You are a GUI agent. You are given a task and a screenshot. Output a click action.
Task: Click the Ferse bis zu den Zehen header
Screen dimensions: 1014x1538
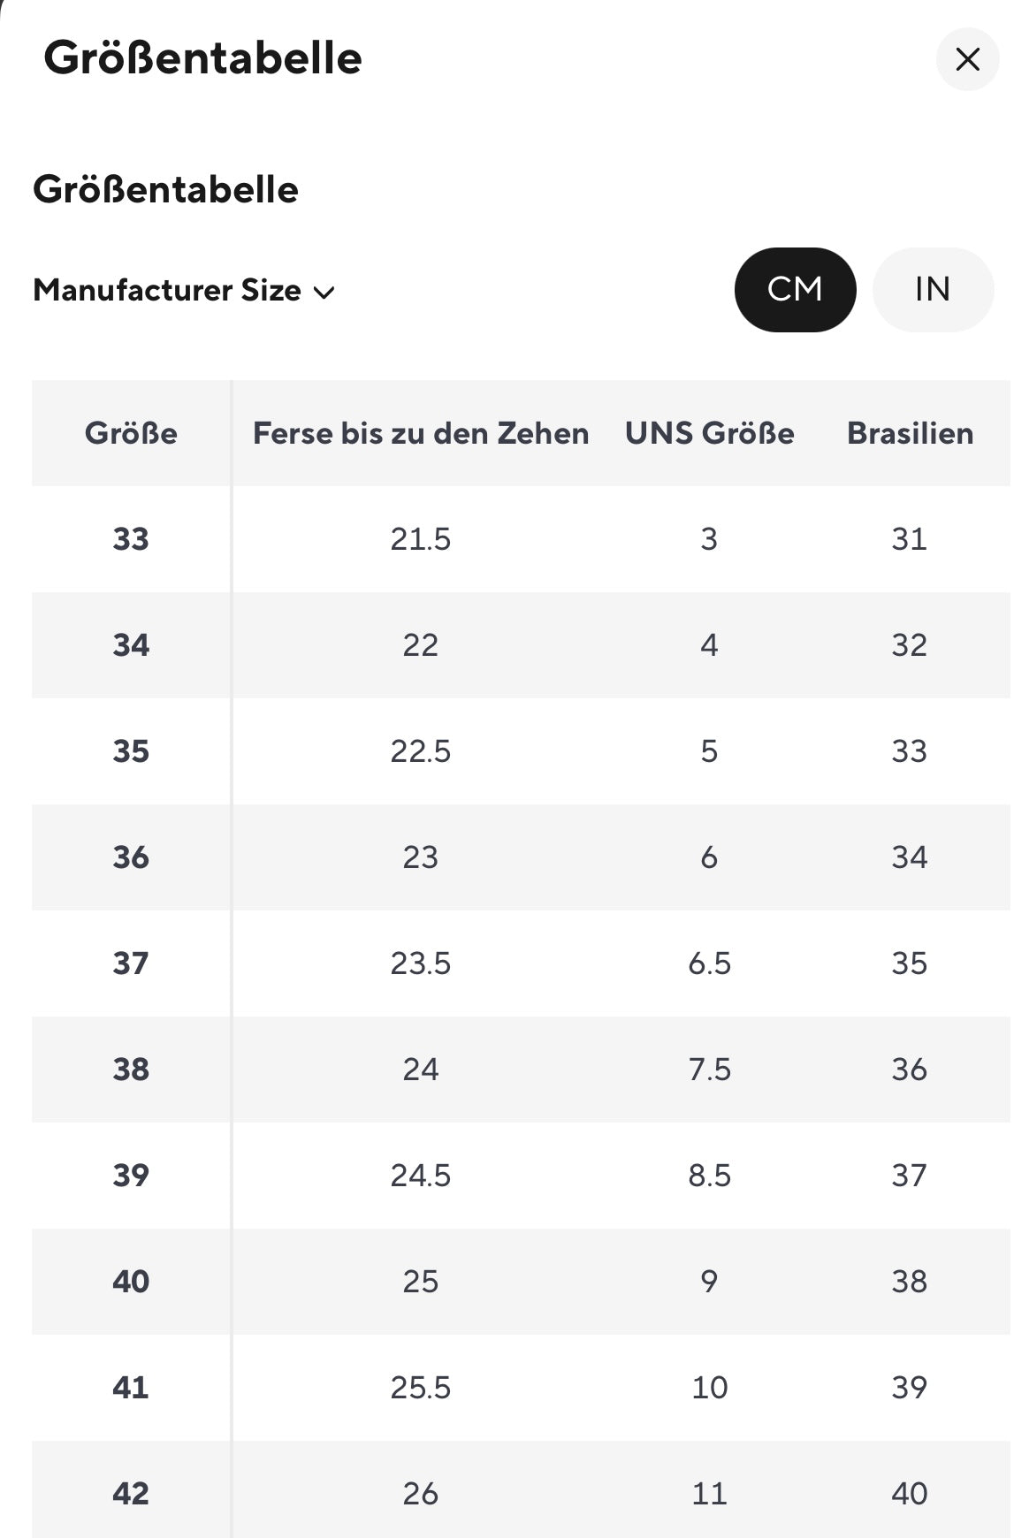[x=421, y=433]
